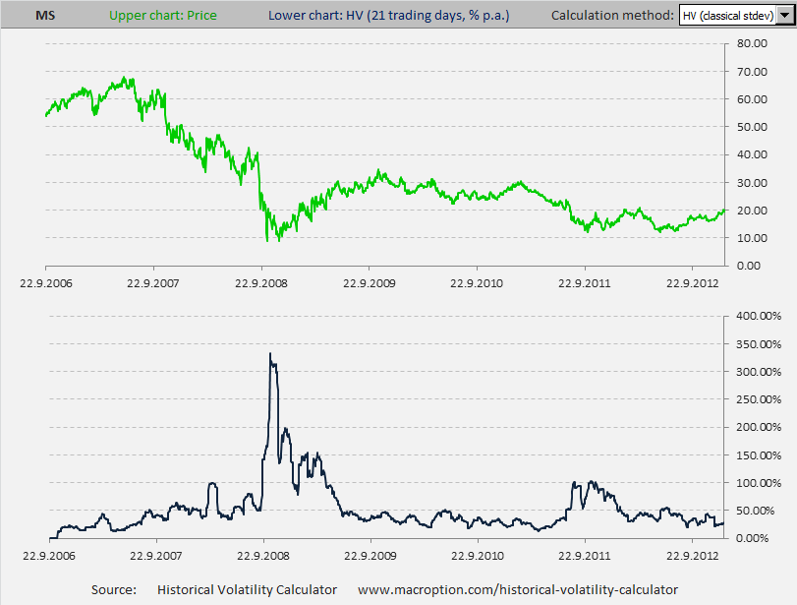Click the HV (classical stdev) combo box
Screen dimensions: 797x605
(x=735, y=16)
